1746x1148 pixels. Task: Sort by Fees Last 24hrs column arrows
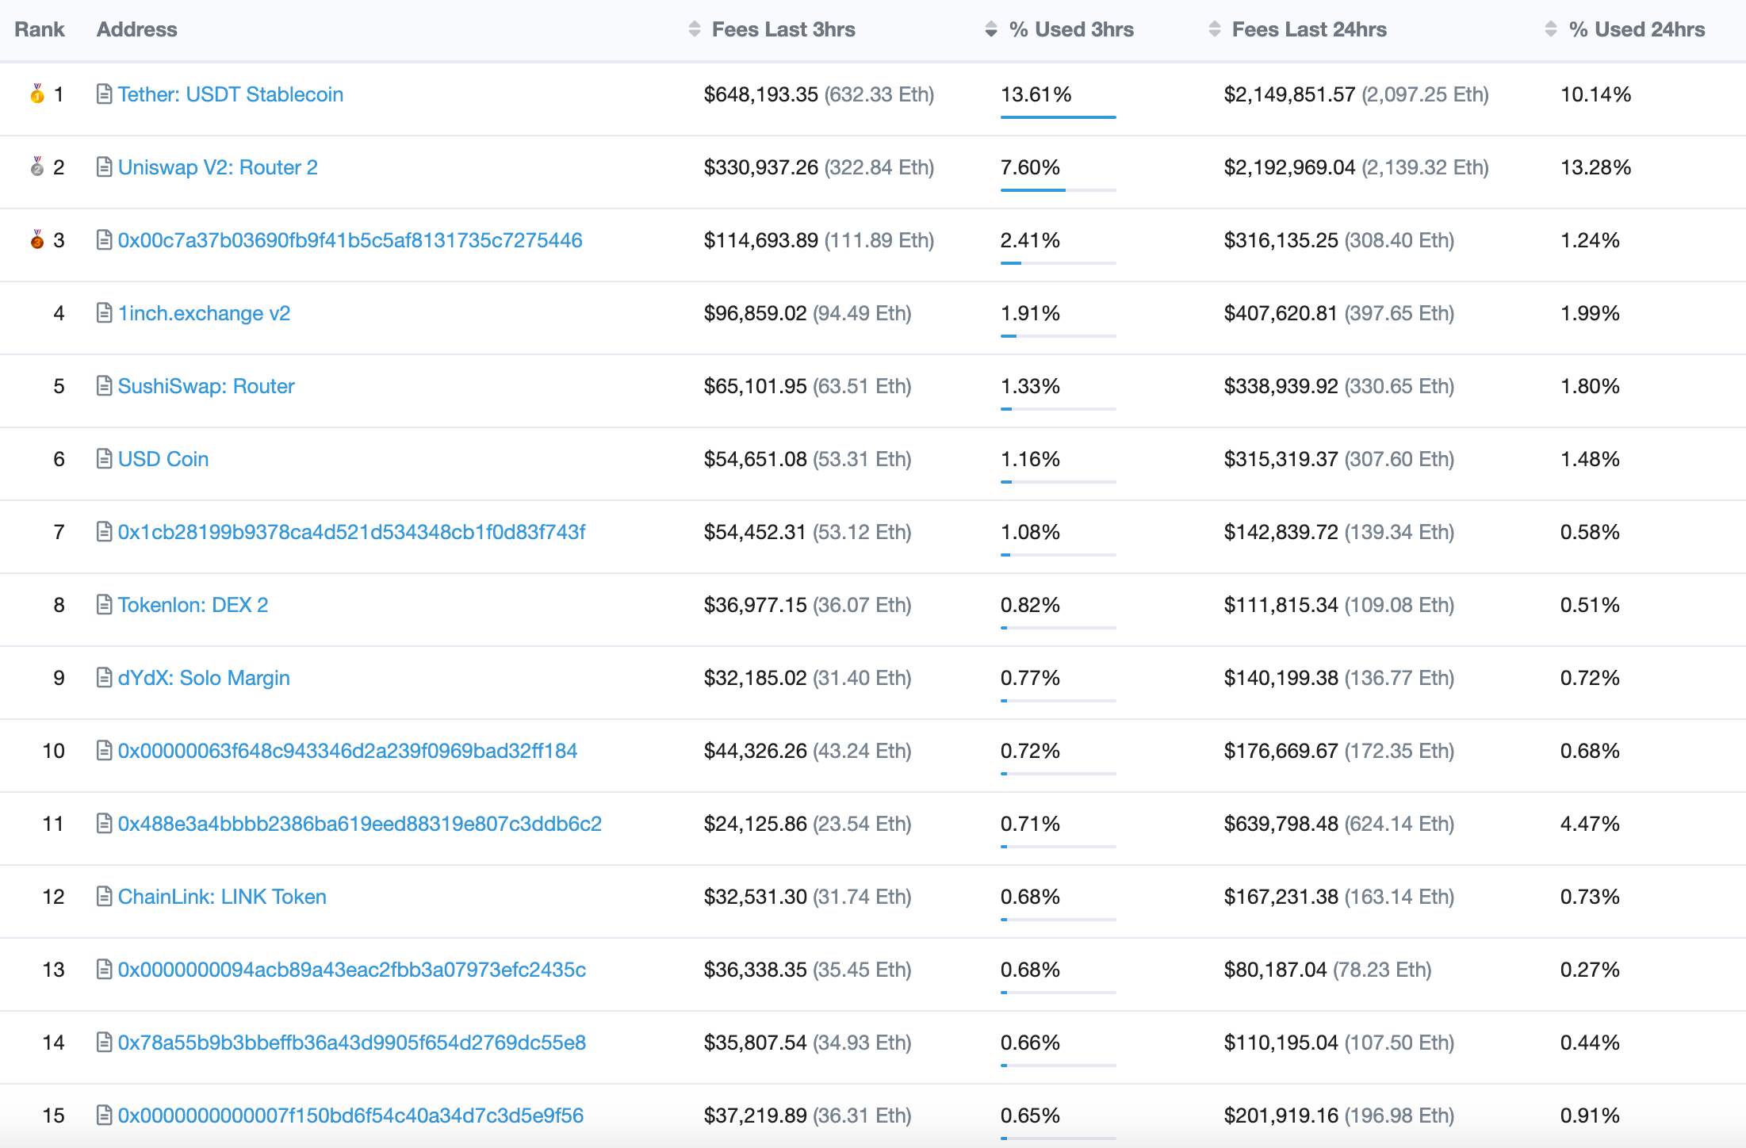1215,29
